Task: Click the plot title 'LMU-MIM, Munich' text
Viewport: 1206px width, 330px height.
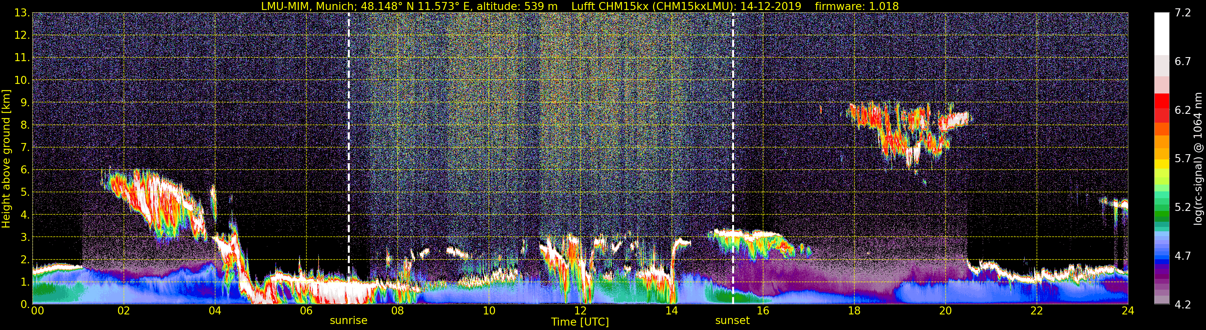Action: click(x=308, y=6)
